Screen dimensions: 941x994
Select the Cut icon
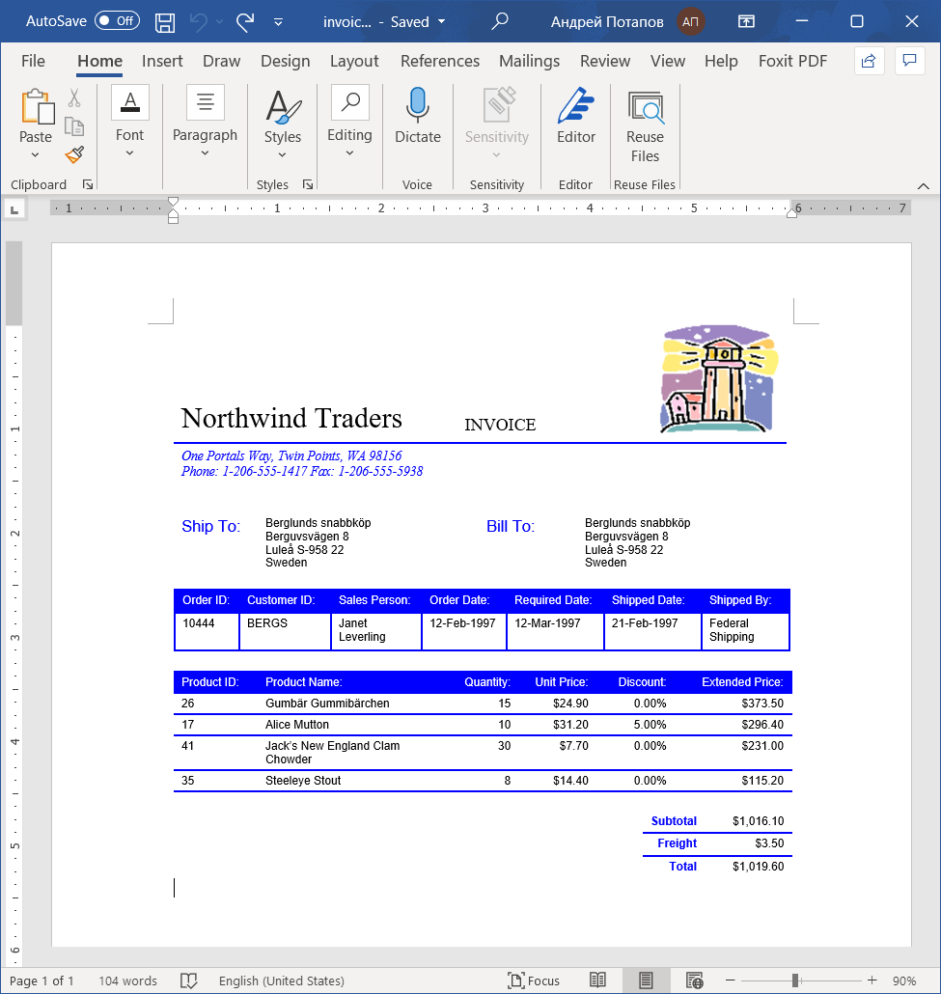74,97
